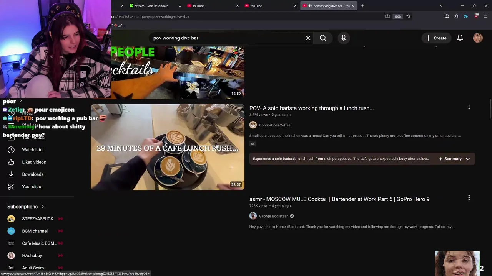Close the Kick Dashboard tab
The height and width of the screenshot is (276, 492).
180,6
